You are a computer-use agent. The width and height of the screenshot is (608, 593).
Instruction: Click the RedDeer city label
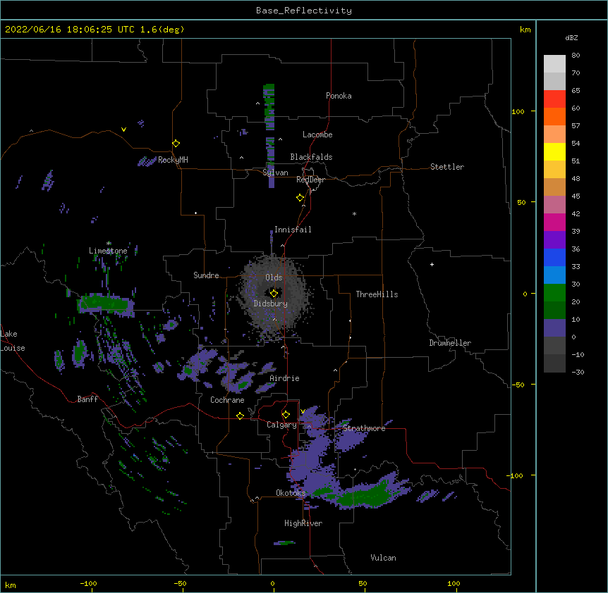(x=310, y=180)
